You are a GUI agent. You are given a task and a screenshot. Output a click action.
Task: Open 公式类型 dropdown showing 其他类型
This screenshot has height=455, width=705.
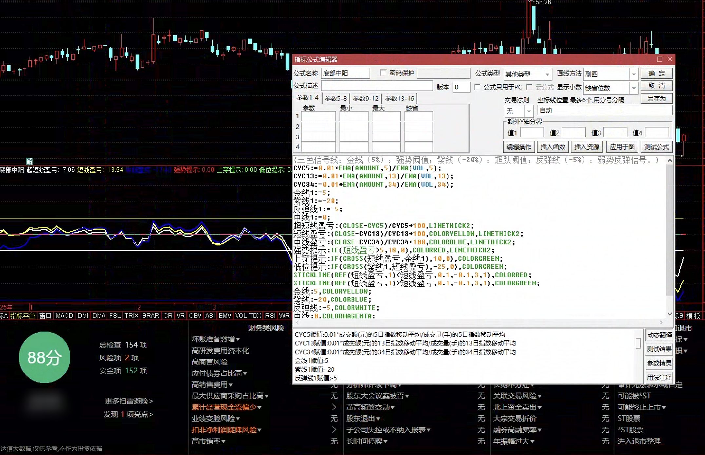[x=547, y=74]
